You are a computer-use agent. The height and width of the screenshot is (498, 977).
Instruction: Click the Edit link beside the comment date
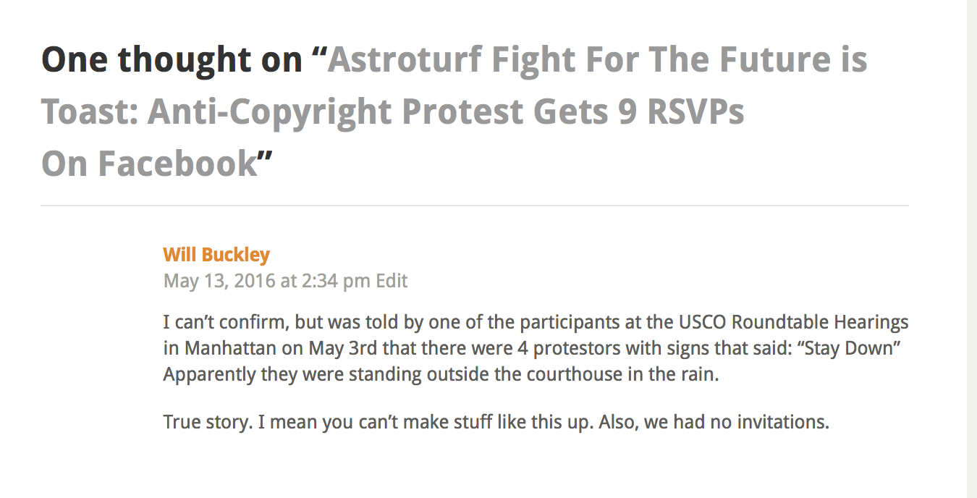tap(392, 281)
